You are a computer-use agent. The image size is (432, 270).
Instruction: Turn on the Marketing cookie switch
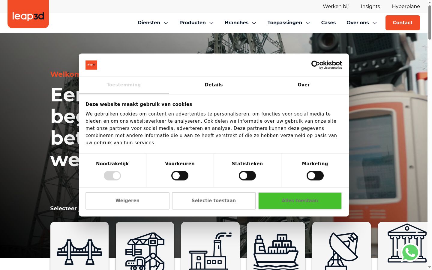[x=315, y=175]
